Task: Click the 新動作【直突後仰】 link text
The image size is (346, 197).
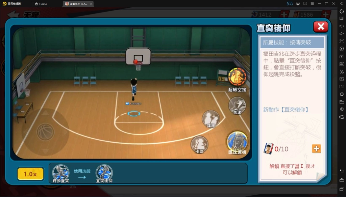Action: (286, 110)
